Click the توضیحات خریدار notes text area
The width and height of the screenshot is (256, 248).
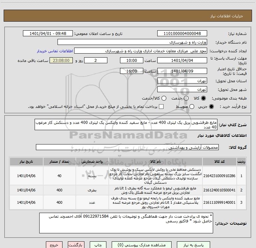tap(126, 223)
